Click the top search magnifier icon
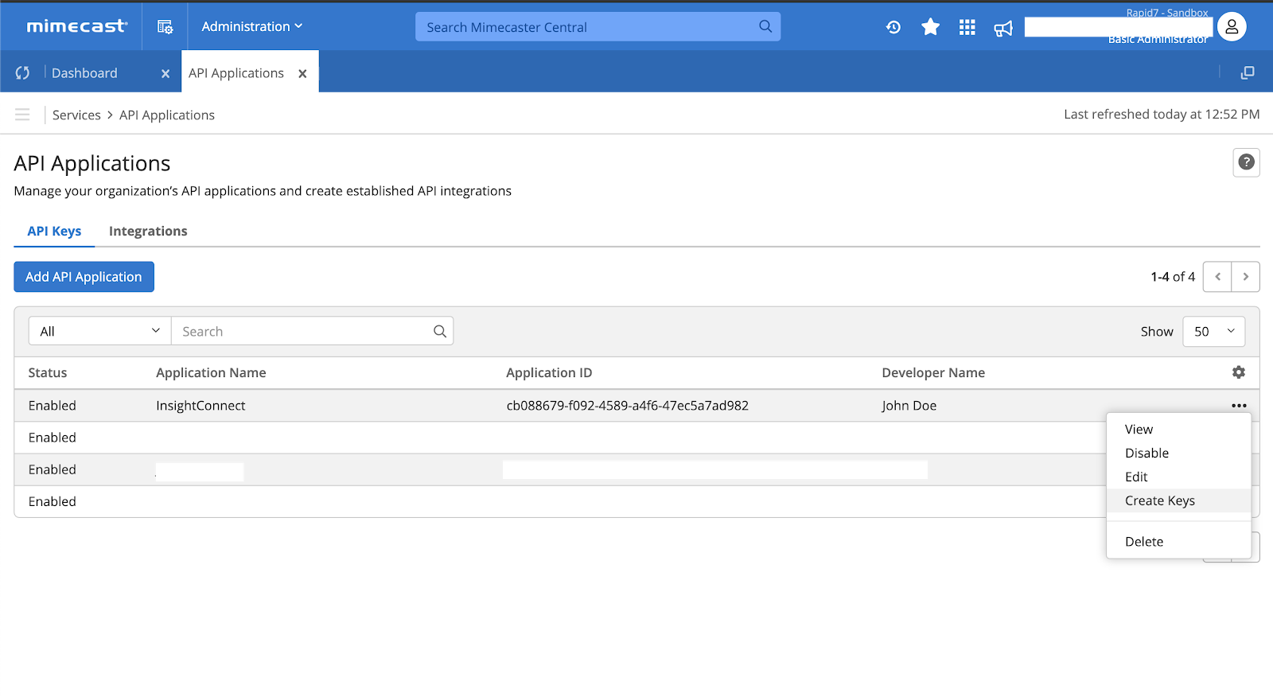1273x697 pixels. (x=765, y=26)
